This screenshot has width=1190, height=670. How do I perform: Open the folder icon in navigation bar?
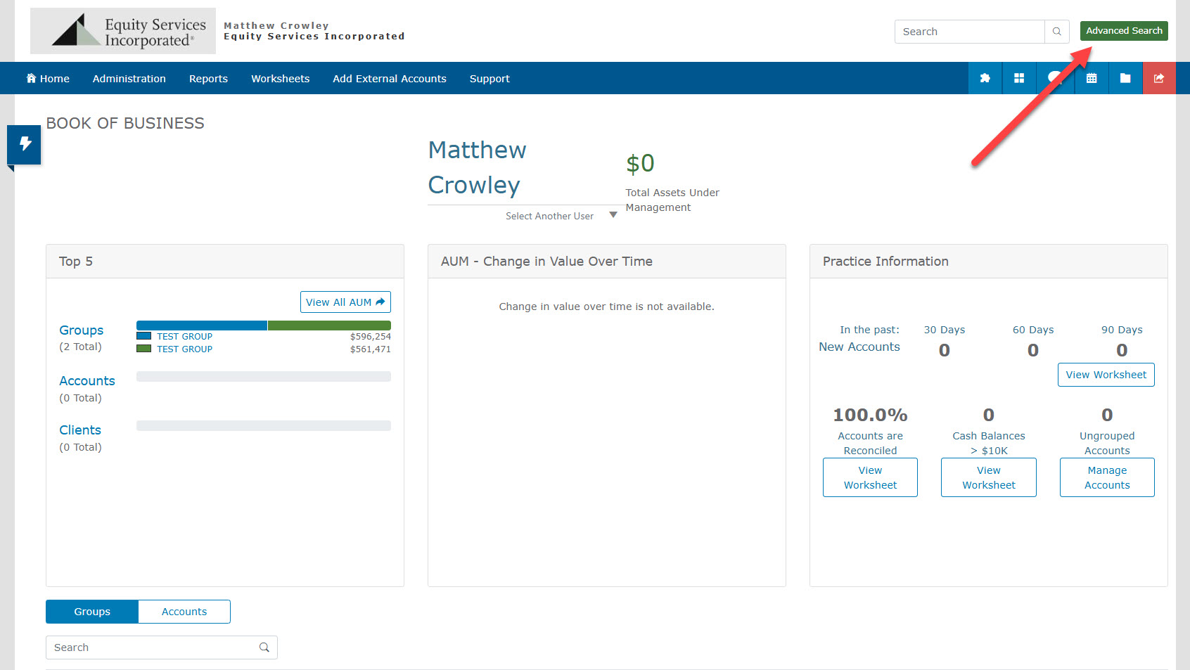click(x=1125, y=78)
